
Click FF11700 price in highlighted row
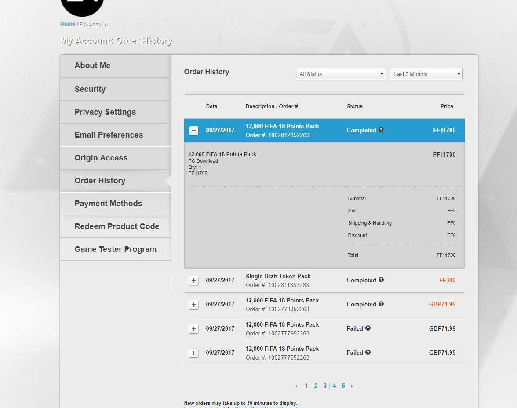(444, 130)
